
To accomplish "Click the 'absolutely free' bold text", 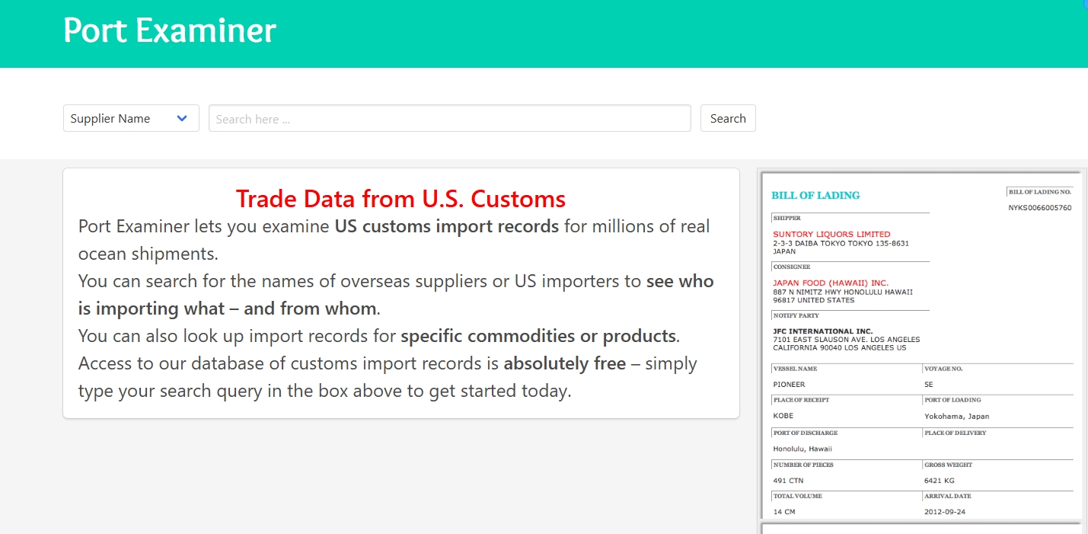I will (x=564, y=363).
